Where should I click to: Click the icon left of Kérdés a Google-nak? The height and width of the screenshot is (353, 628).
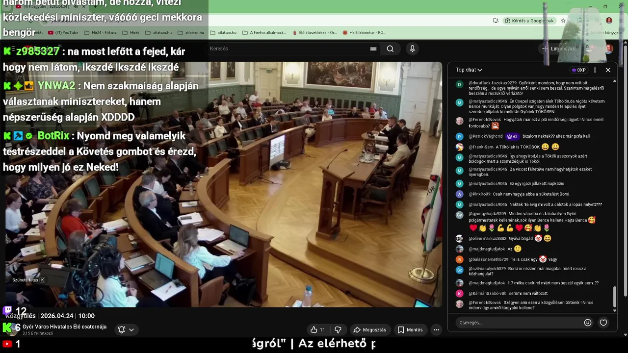click(496, 21)
